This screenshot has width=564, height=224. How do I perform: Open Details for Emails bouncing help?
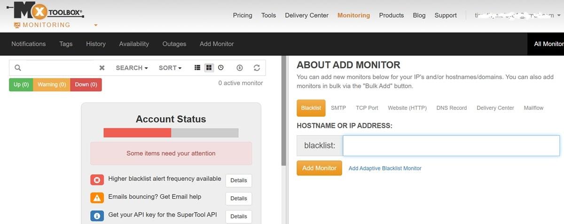pos(239,199)
